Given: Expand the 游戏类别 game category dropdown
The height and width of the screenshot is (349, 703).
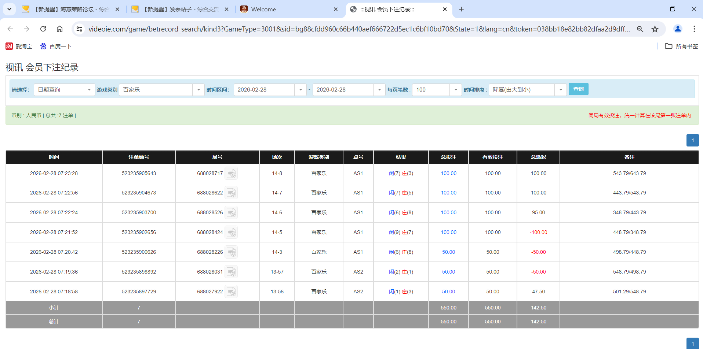Looking at the screenshot, I should click(x=198, y=89).
